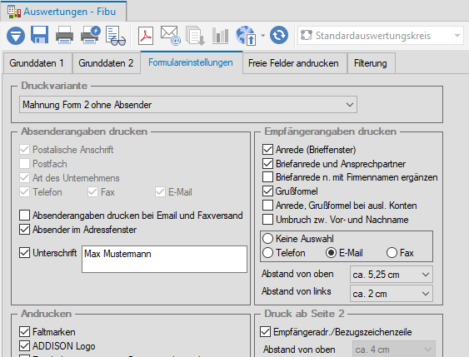Image resolution: width=469 pixels, height=357 pixels.
Task: Click the greyed E-Mail checkbox under Absenderangaben
Action: (160, 191)
